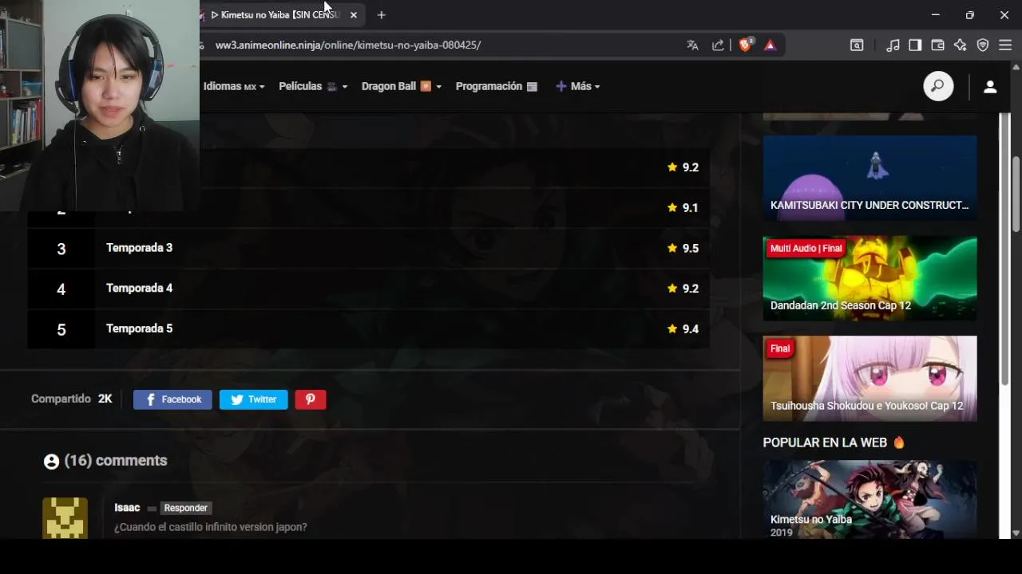
Task: Expand the Más menu
Action: pos(578,86)
